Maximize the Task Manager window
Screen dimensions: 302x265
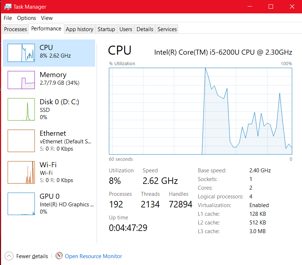[271, 7]
